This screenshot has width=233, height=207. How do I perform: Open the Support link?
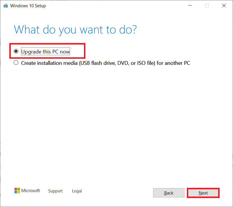click(x=55, y=191)
